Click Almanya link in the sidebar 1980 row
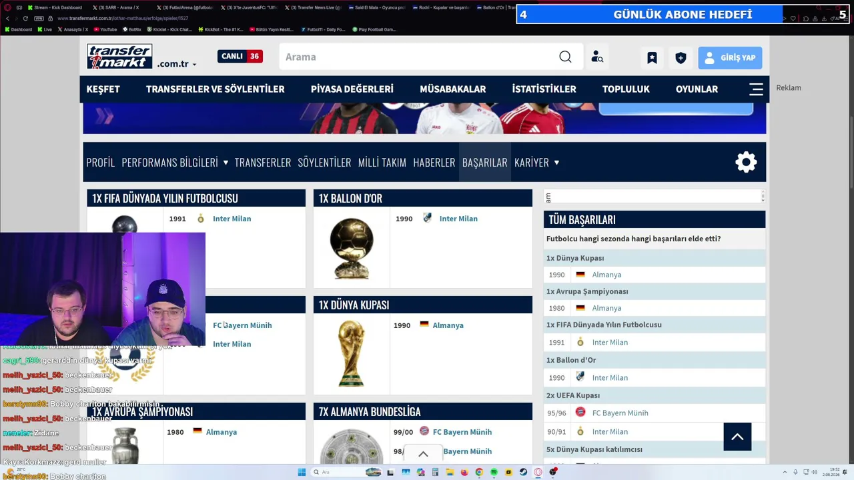 click(x=606, y=308)
